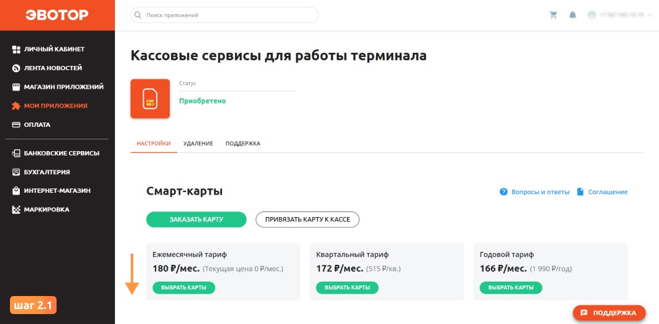
Task: Click the orange SIM card app icon
Action: tap(150, 99)
